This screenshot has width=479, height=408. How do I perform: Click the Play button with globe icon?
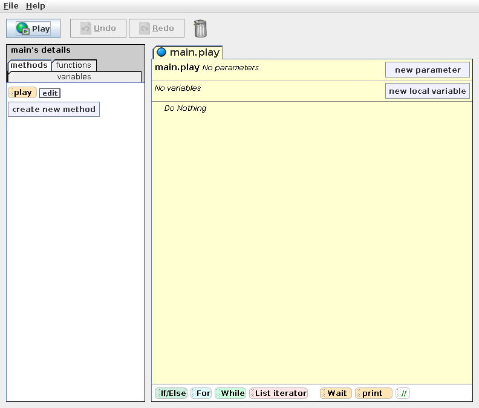point(33,28)
